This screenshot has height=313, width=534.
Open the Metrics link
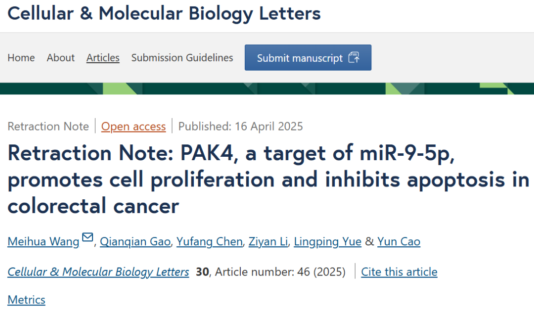click(26, 300)
